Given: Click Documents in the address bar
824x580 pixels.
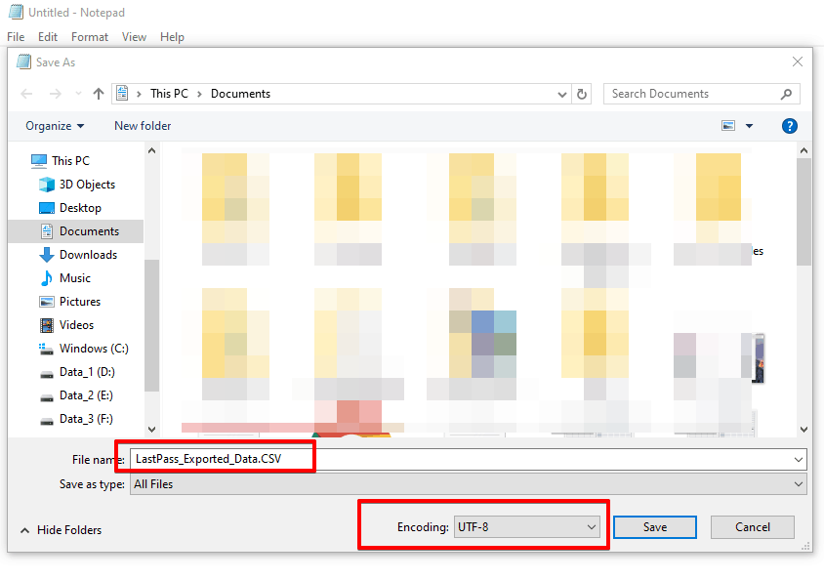Looking at the screenshot, I should pyautogui.click(x=241, y=94).
